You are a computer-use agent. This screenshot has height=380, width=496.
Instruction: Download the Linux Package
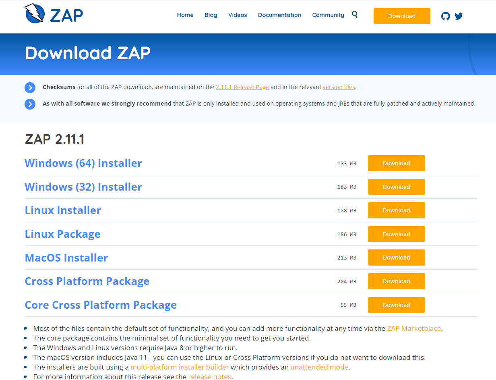click(397, 234)
